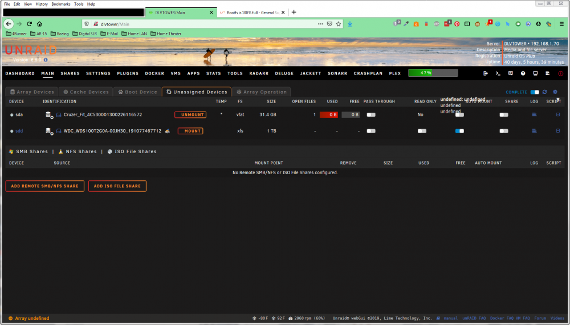This screenshot has height=325, width=570.
Task: Toggle Read Only for sdd WDC drive
Action: (422, 131)
